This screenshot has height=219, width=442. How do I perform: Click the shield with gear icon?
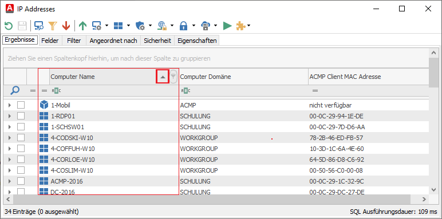pos(140,26)
